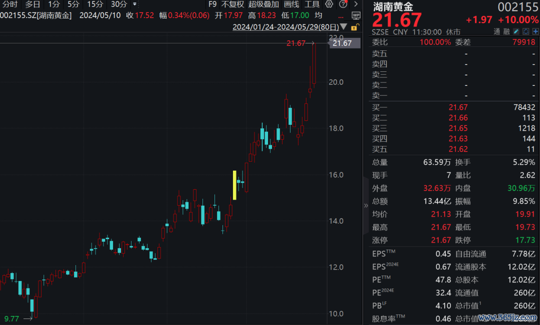
Task: Click 振幅 value 9.85%
Action: 524,201
